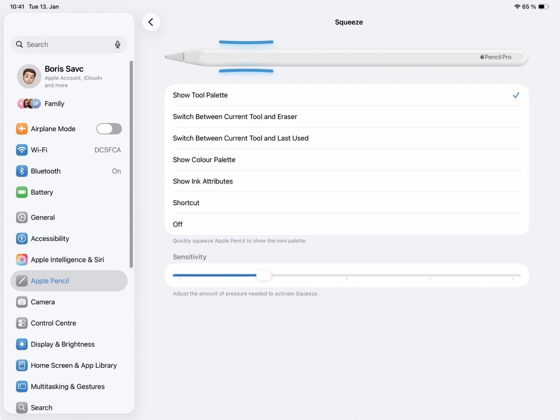The width and height of the screenshot is (560, 420).
Task: Tap the microphone icon in Search
Action: coord(118,44)
